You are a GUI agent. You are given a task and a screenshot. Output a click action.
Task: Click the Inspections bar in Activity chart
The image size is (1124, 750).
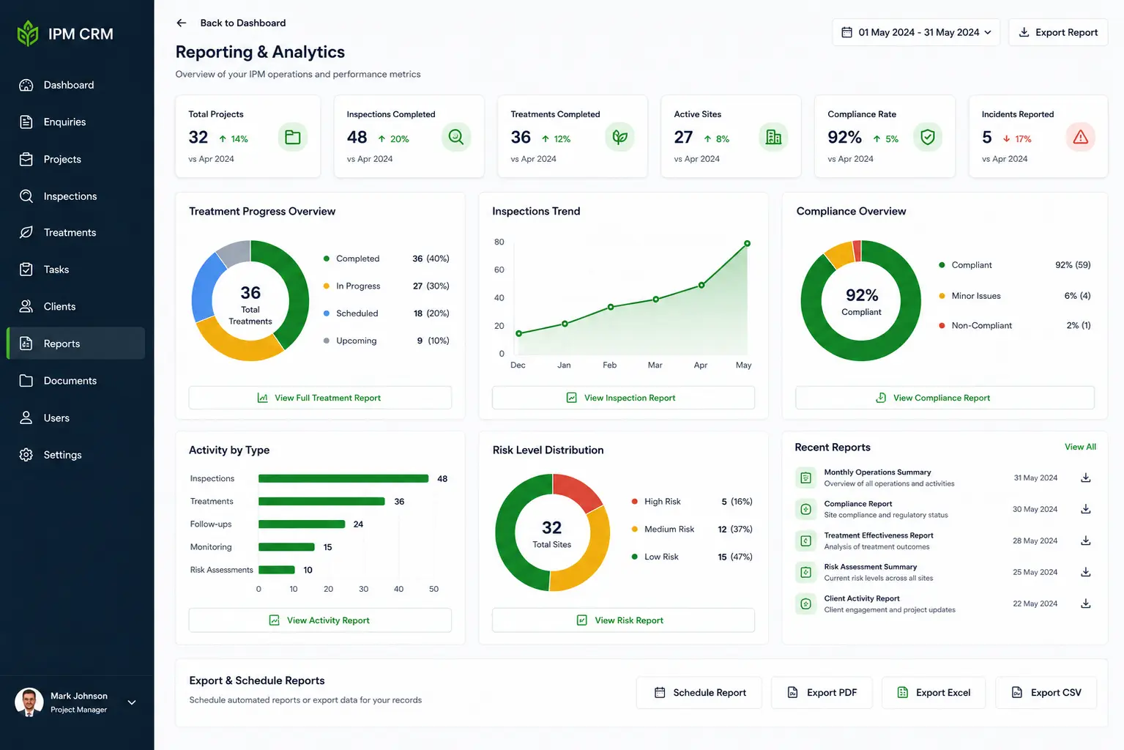tap(343, 478)
